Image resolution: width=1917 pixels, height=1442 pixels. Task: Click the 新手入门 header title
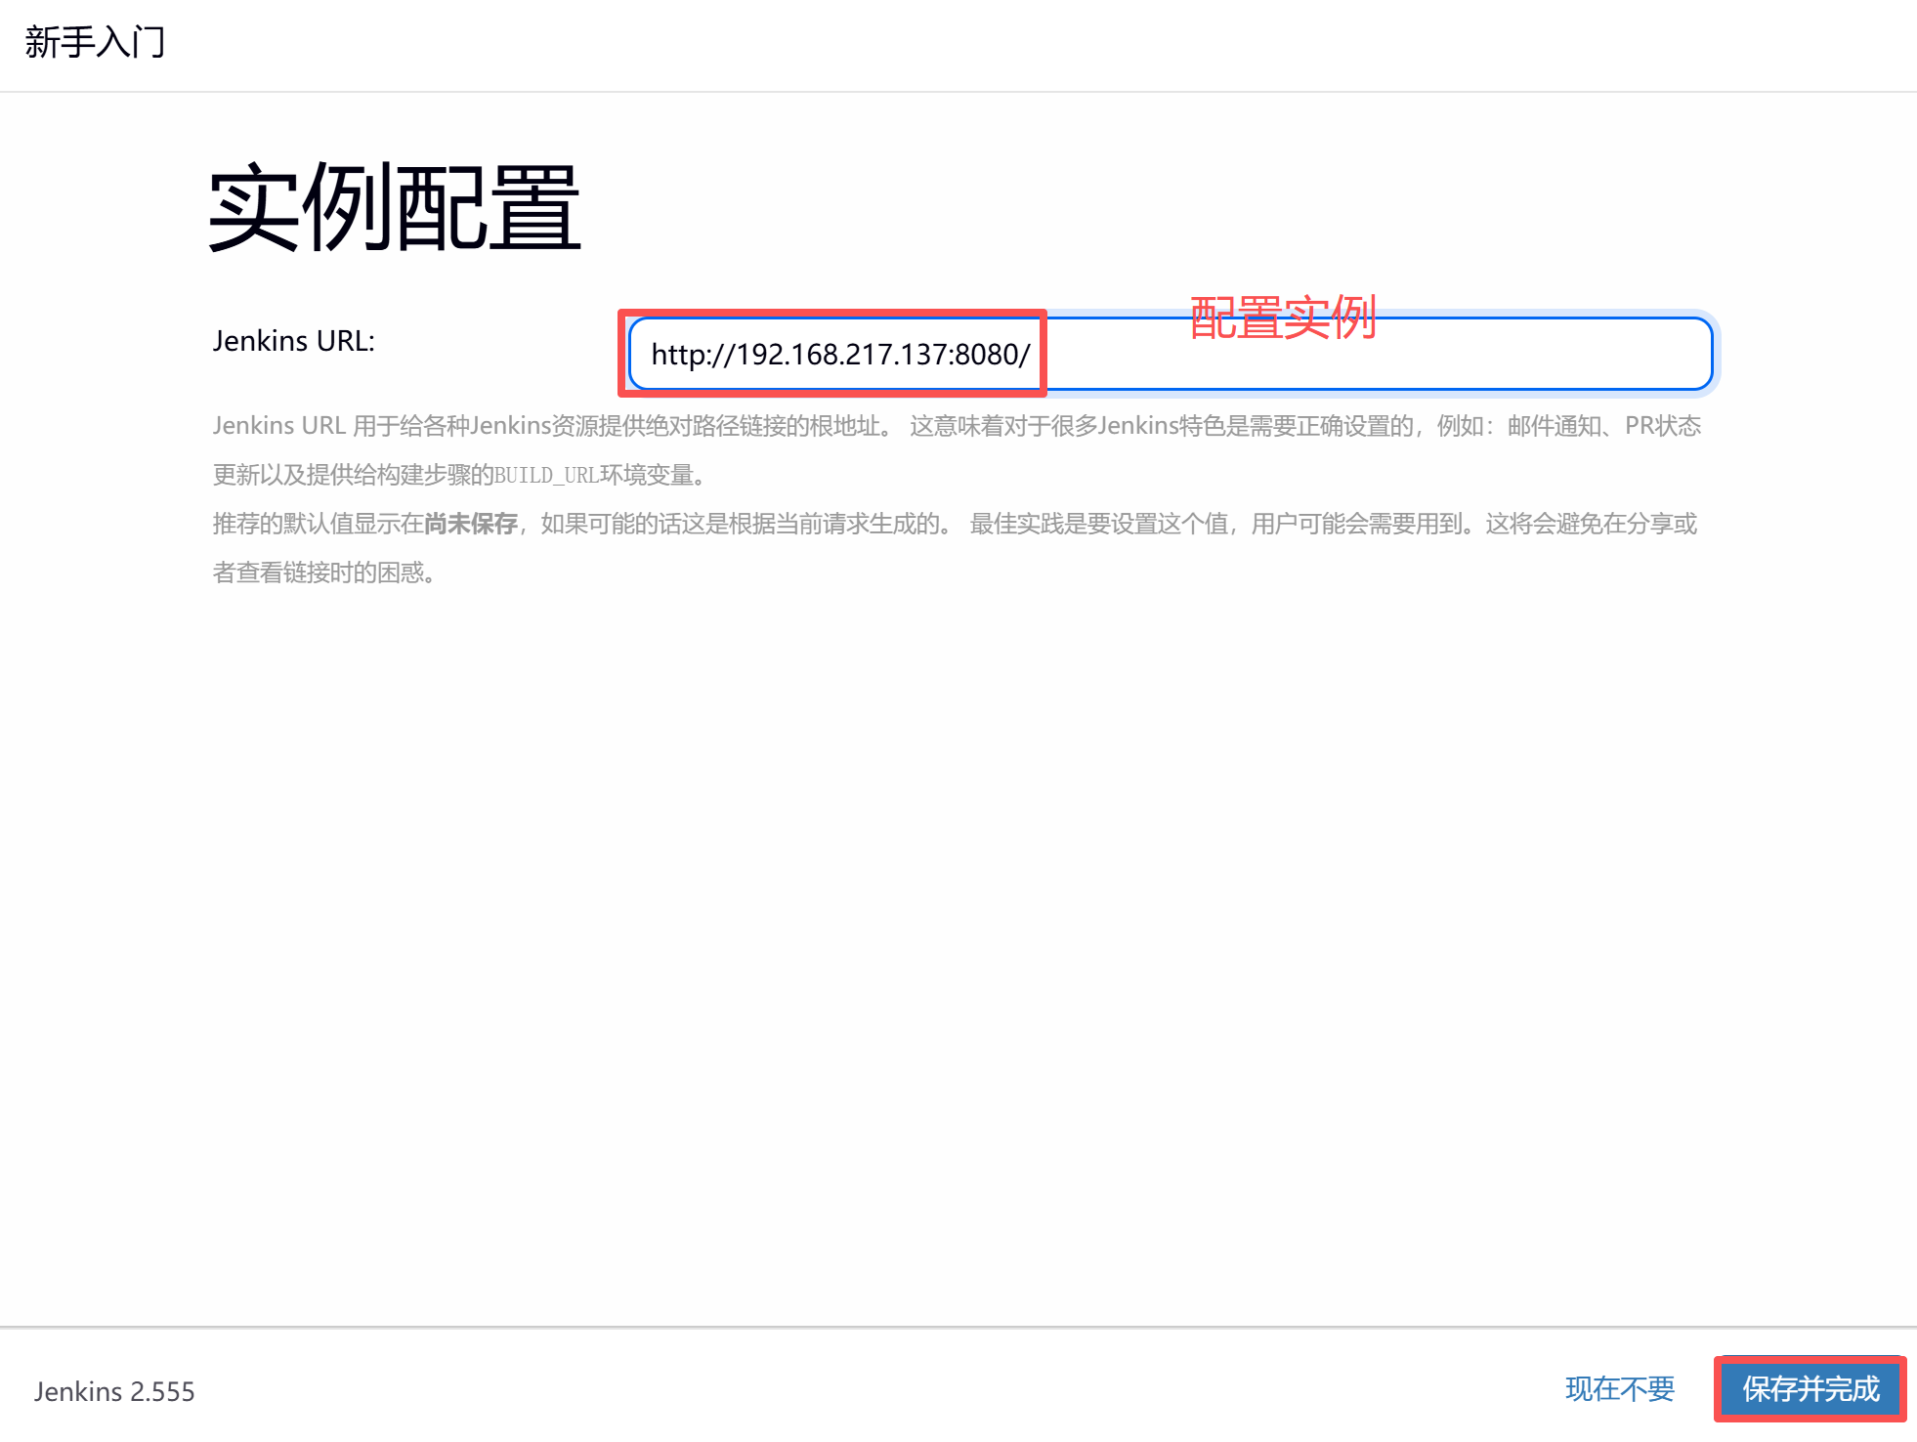95,42
